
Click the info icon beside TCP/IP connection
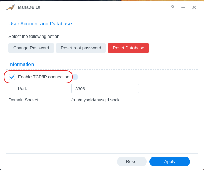click(75, 77)
